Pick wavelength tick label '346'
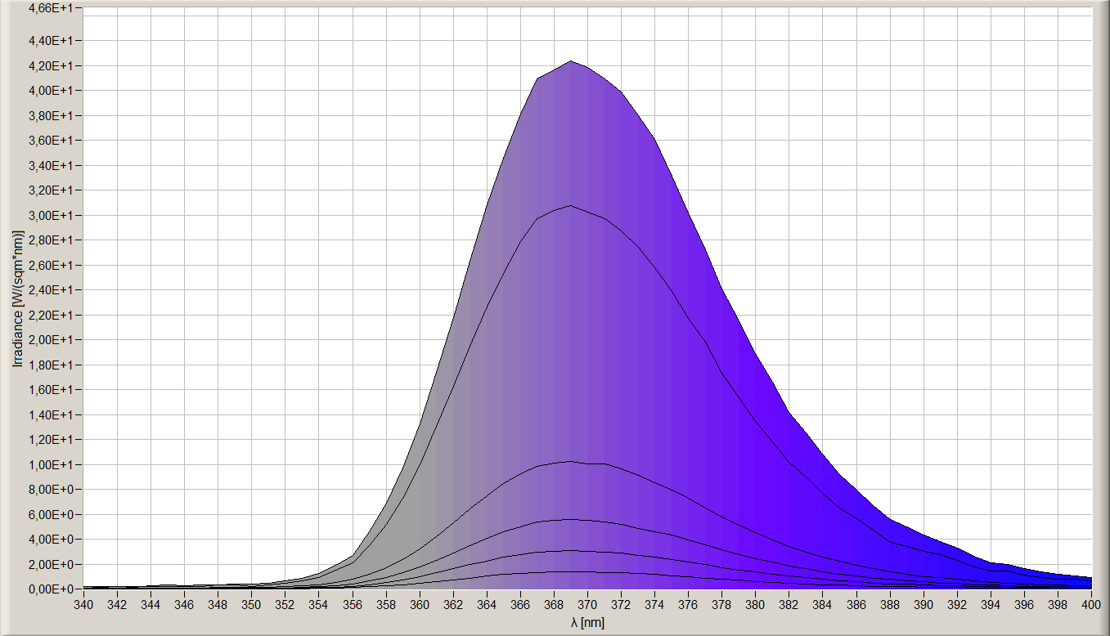This screenshot has width=1110, height=636. [184, 605]
